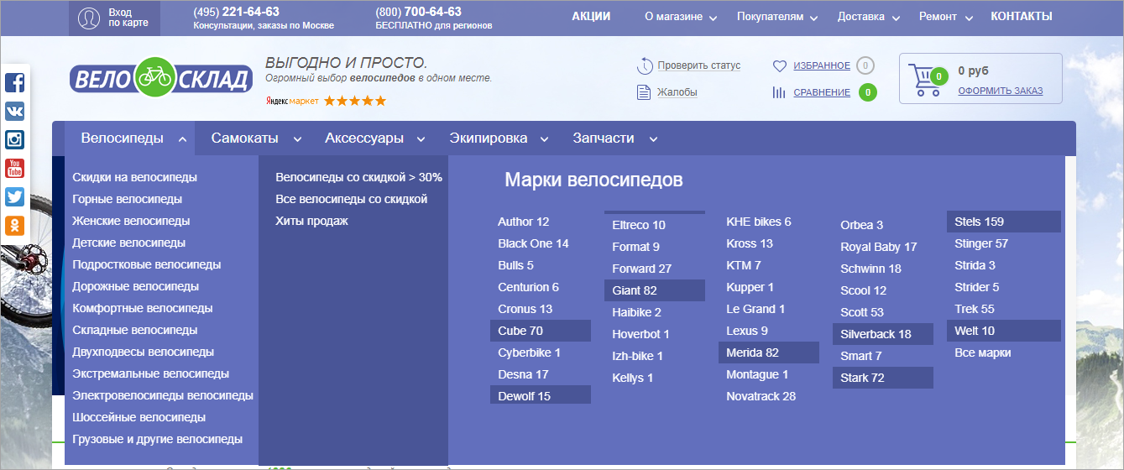The width and height of the screenshot is (1124, 470).
Task: Click the favorites counter badge
Action: 865,65
